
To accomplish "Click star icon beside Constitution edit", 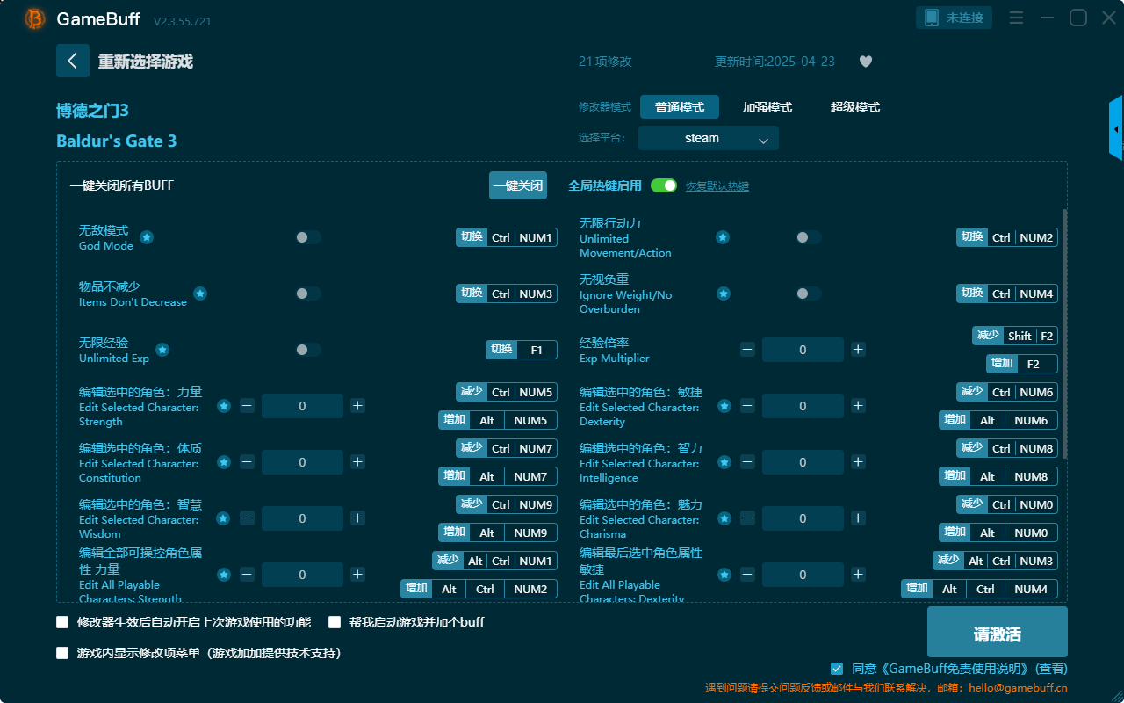I will [224, 462].
